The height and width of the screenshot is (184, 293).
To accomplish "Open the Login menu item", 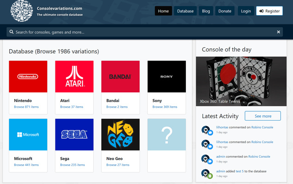I will point(246,11).
